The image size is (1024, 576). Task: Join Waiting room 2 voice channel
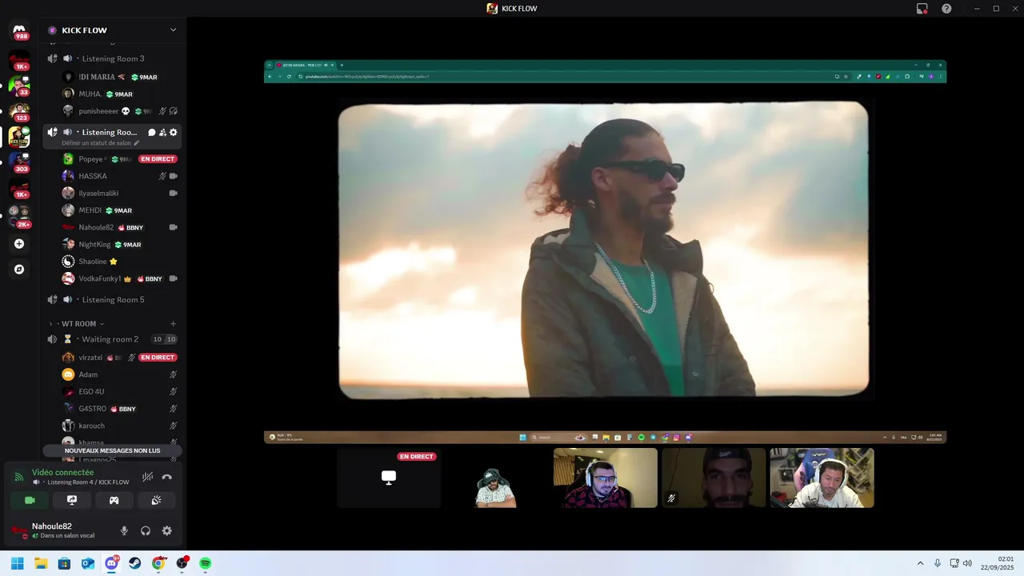[x=113, y=339]
